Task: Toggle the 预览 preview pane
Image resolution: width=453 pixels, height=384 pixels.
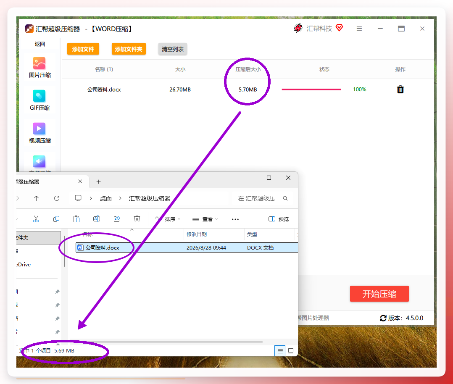Action: point(279,219)
